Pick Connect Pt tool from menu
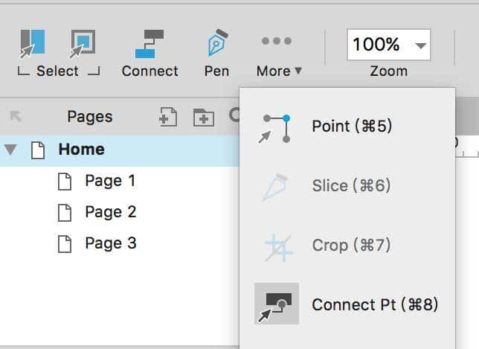The image size is (479, 349). pyautogui.click(x=374, y=304)
